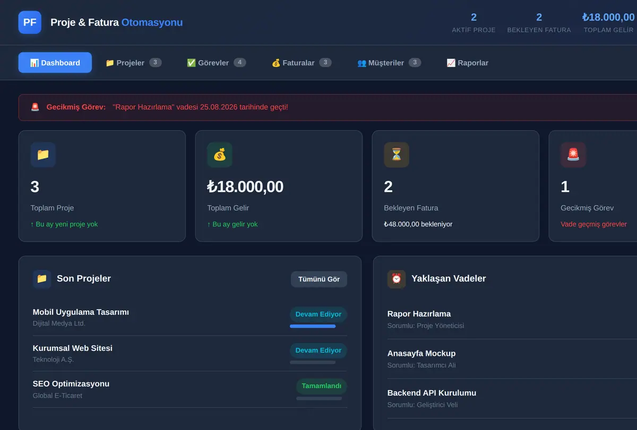Click the money bag icon in Toplam Gelir card
Viewport: 637px width, 430px height.
(220, 155)
